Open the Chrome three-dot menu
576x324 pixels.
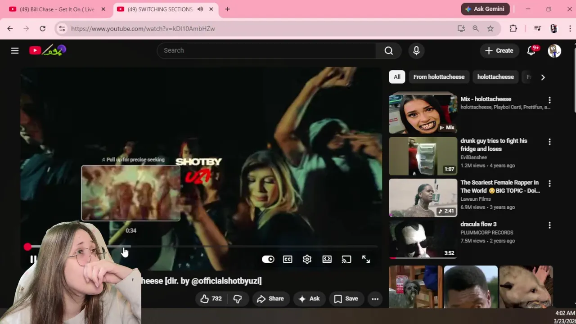[570, 28]
